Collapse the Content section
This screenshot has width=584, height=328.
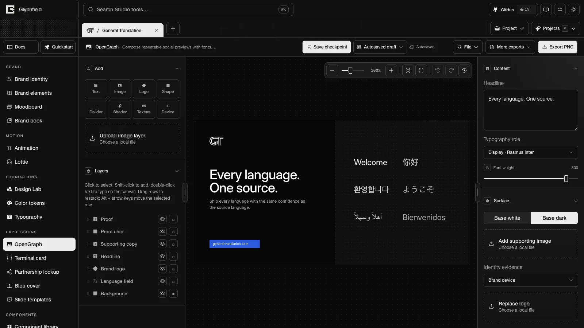pos(576,69)
